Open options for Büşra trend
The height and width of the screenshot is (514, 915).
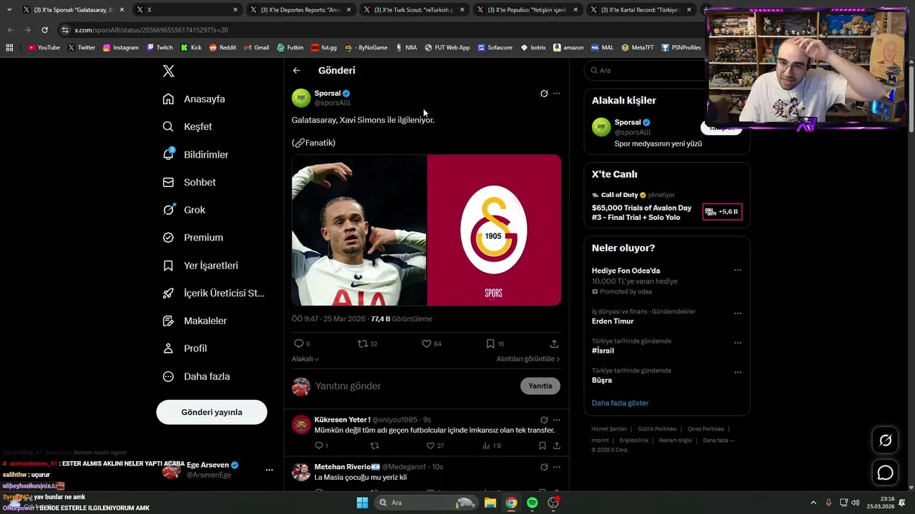point(738,373)
